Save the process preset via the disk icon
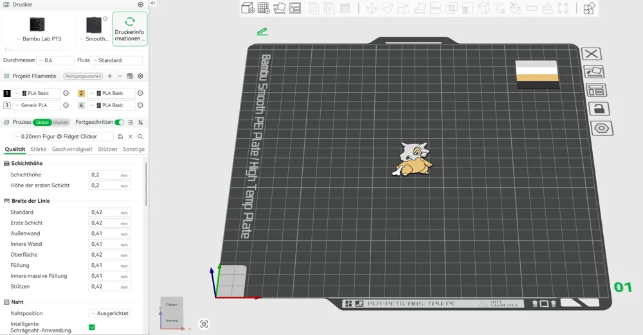The height and width of the screenshot is (335, 643). [x=121, y=137]
